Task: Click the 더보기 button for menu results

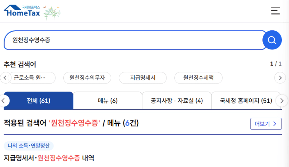Action: click(266, 124)
